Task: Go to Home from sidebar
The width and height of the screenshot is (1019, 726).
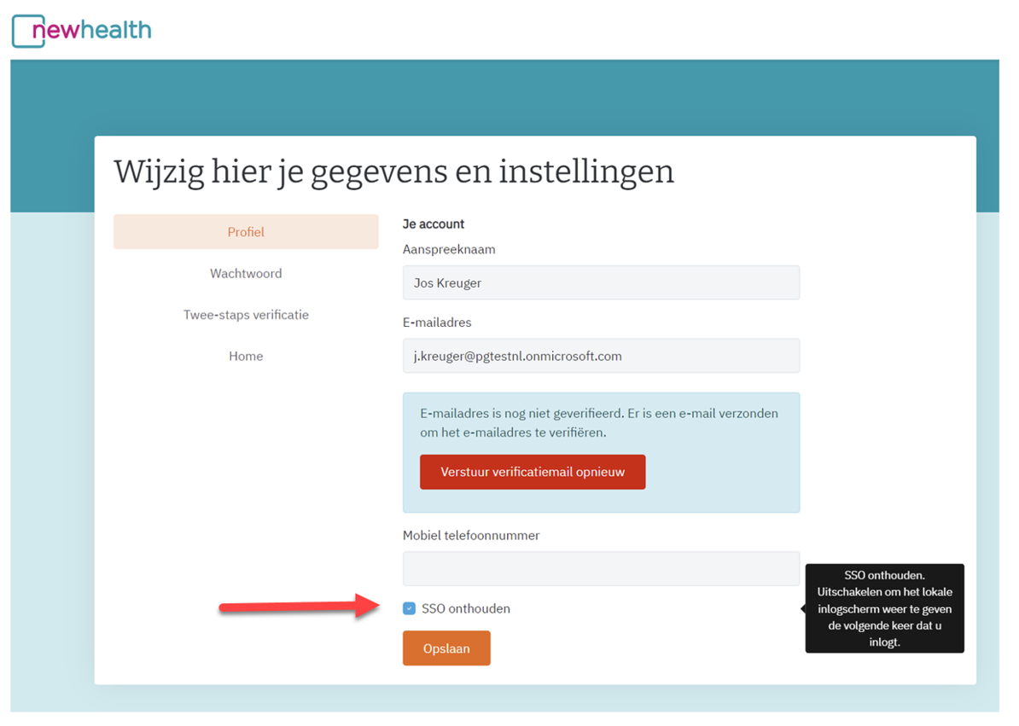Action: pyautogui.click(x=246, y=356)
